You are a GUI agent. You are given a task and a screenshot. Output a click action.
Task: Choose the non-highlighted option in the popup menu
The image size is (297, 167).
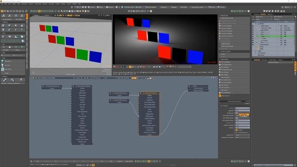click(x=244, y=116)
